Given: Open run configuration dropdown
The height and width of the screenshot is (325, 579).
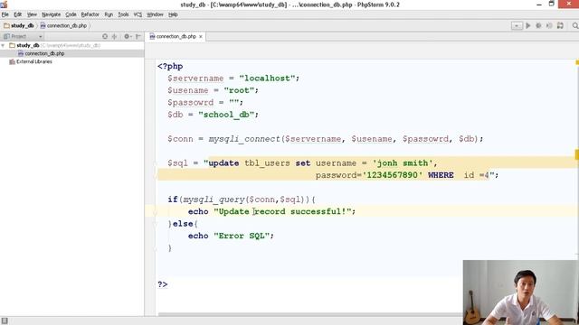Looking at the screenshot, I should point(517,25).
